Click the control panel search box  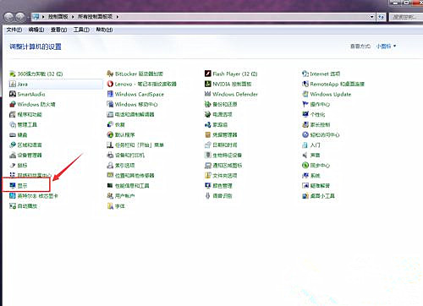405,17
